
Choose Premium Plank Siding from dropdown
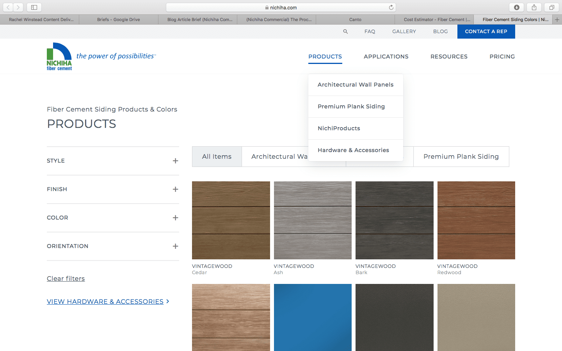point(356,106)
